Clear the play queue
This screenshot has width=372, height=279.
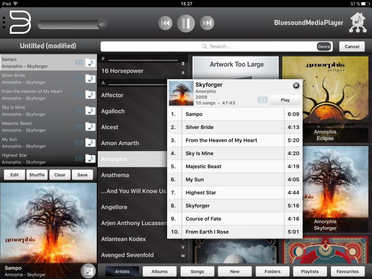60,175
